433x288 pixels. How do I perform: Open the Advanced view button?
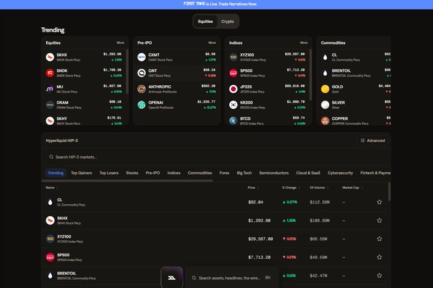pos(373,141)
